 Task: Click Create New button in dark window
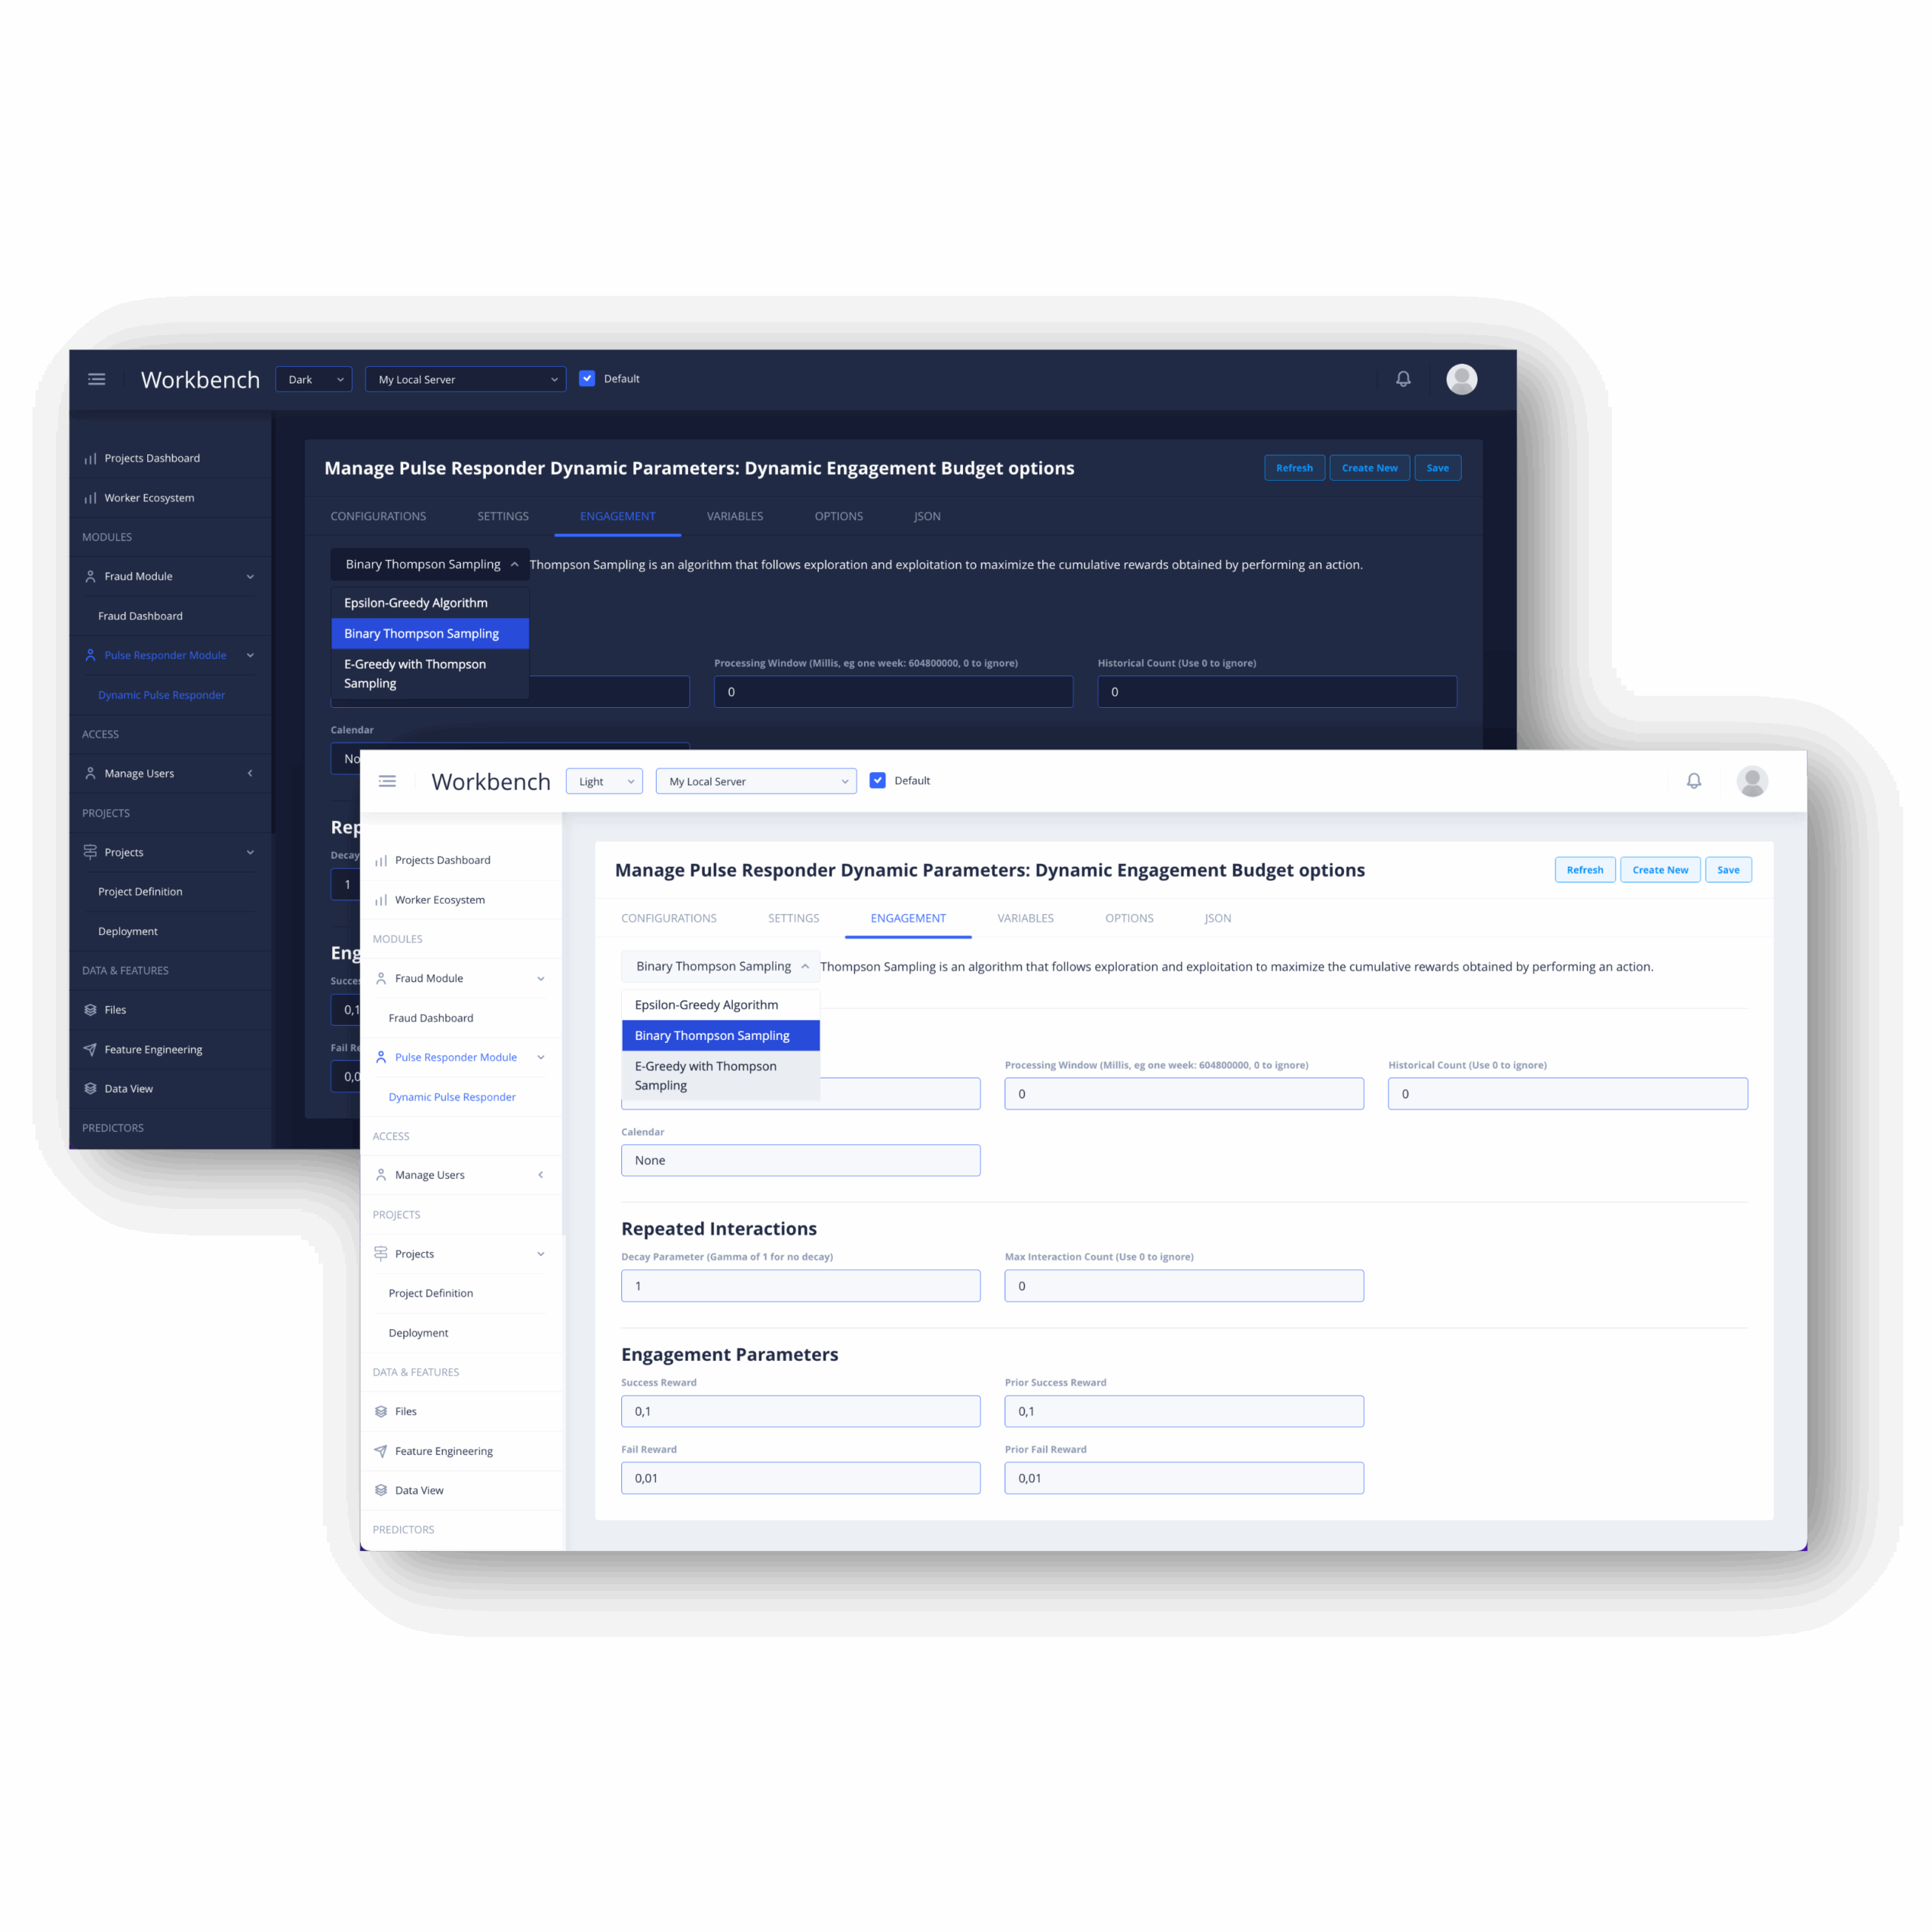[x=1370, y=468]
